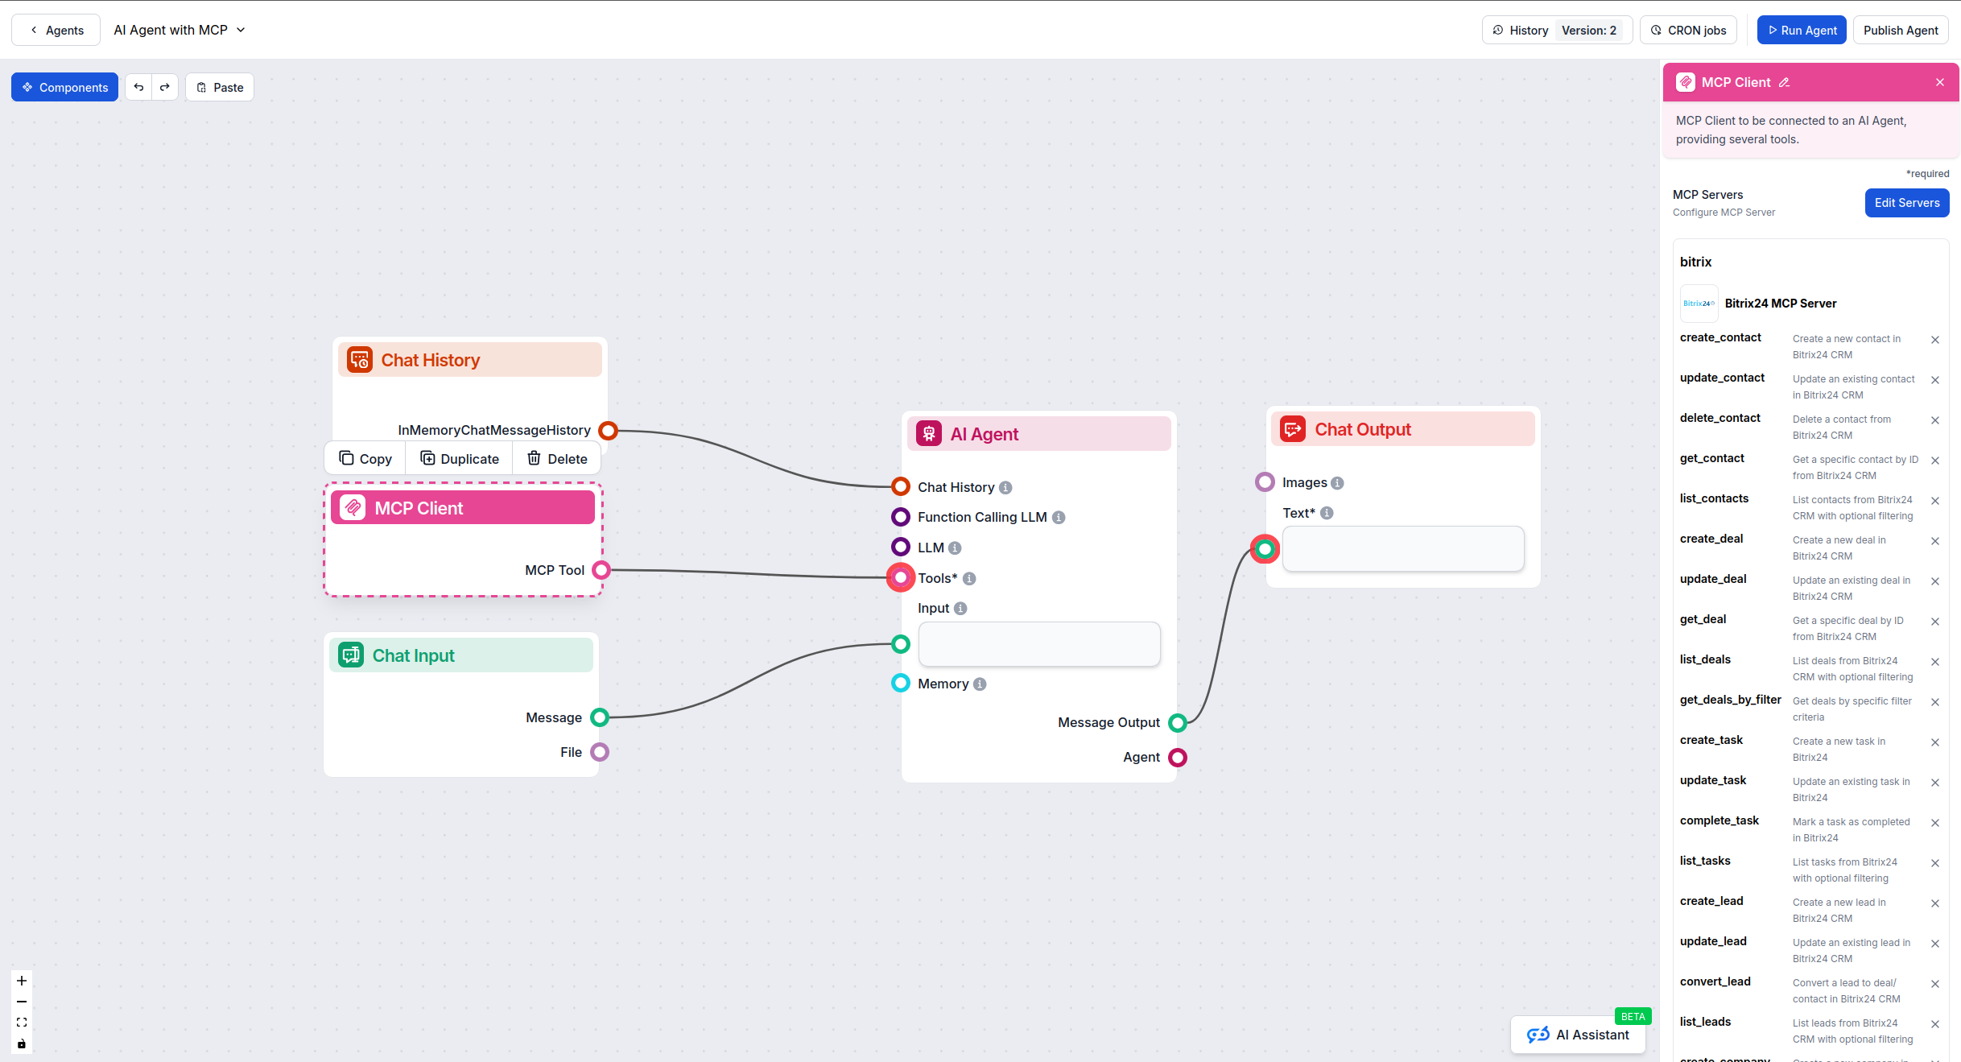
Task: Click the undo arrow icon
Action: [x=138, y=86]
